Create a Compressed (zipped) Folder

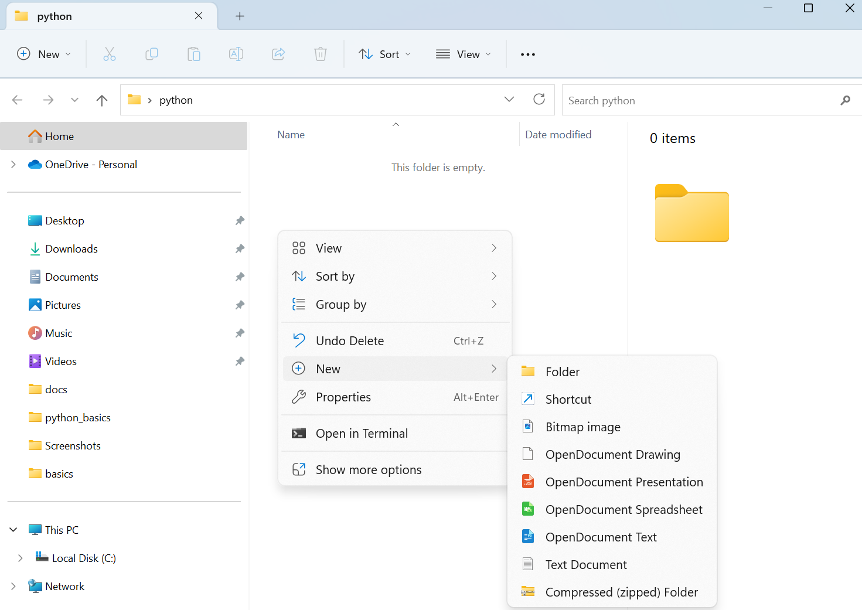612,592
